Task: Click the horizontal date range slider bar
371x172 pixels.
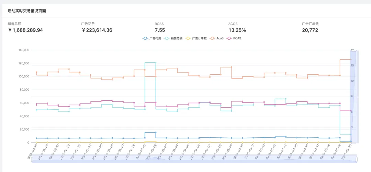Action: [x=194, y=159]
